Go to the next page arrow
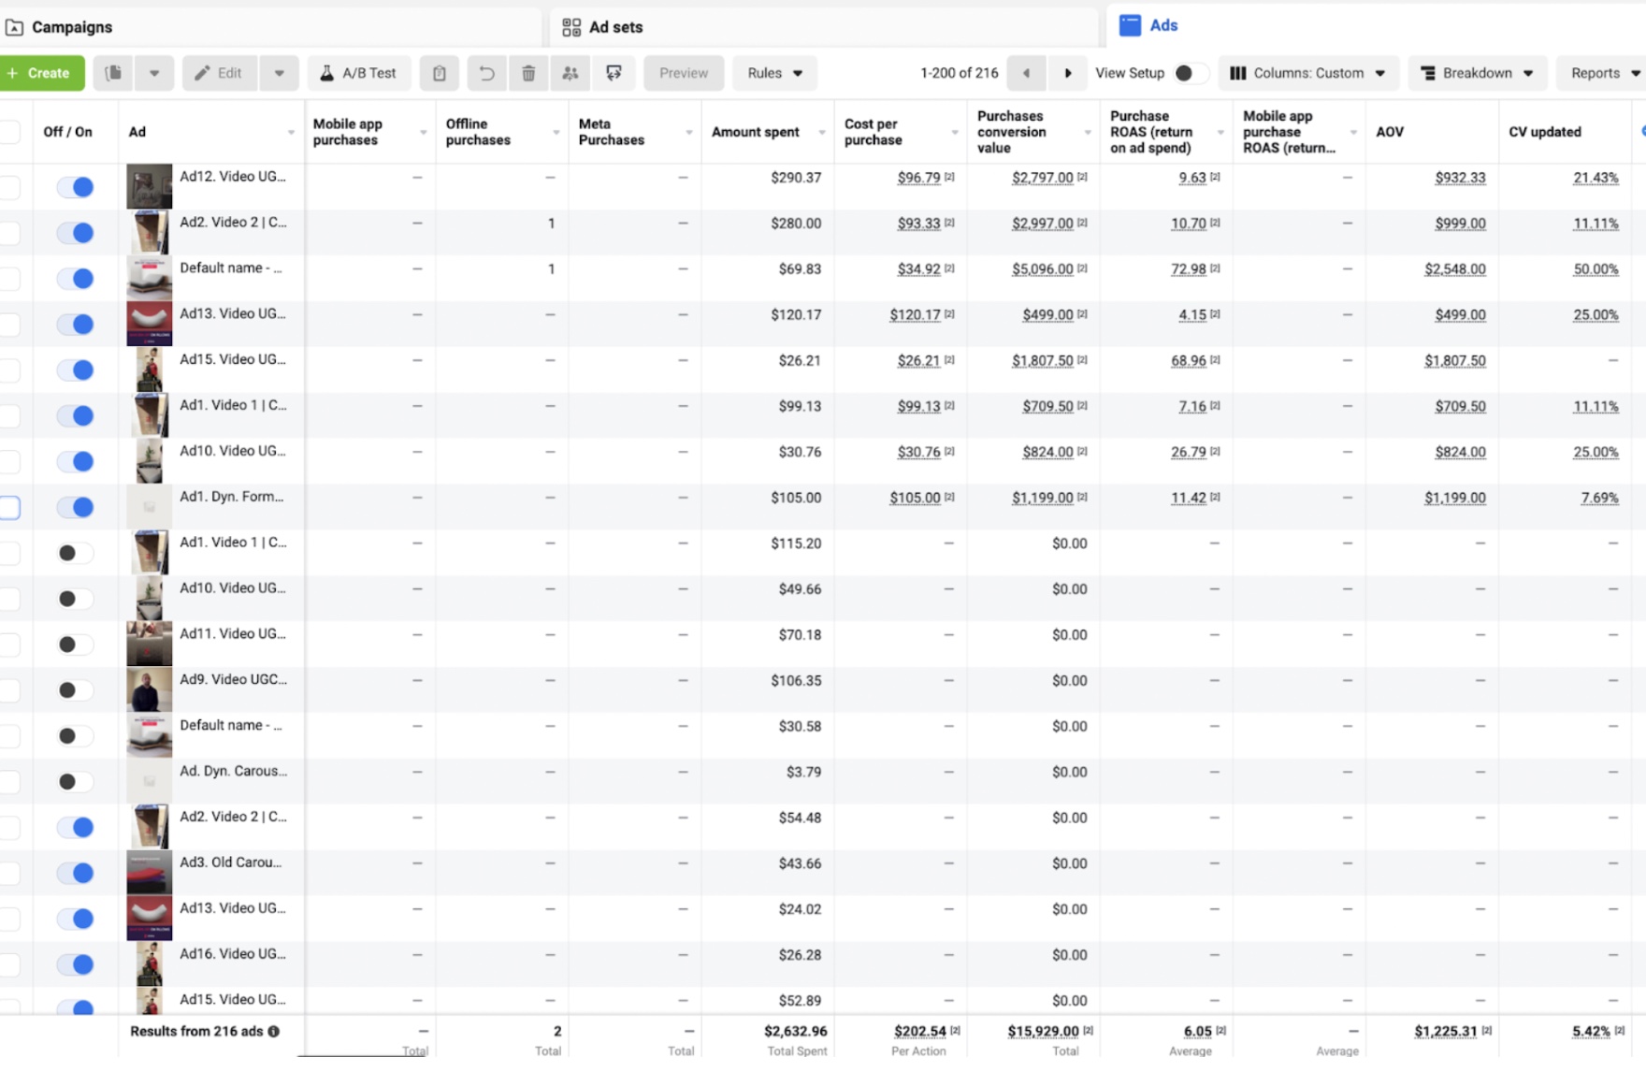The width and height of the screenshot is (1646, 1072). pos(1067,73)
